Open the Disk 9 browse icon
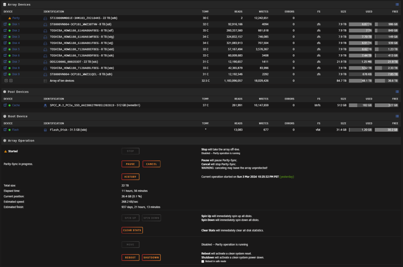 (5, 74)
